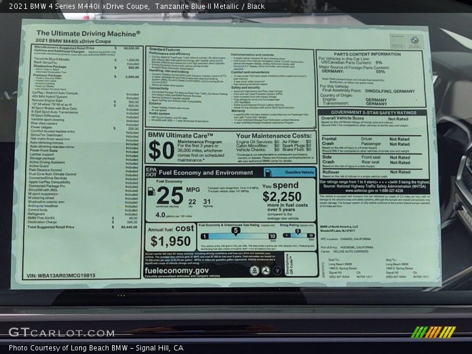Click the 'Handling, ride and braking' subheading
Screen dimensions: 472x354
169,71
